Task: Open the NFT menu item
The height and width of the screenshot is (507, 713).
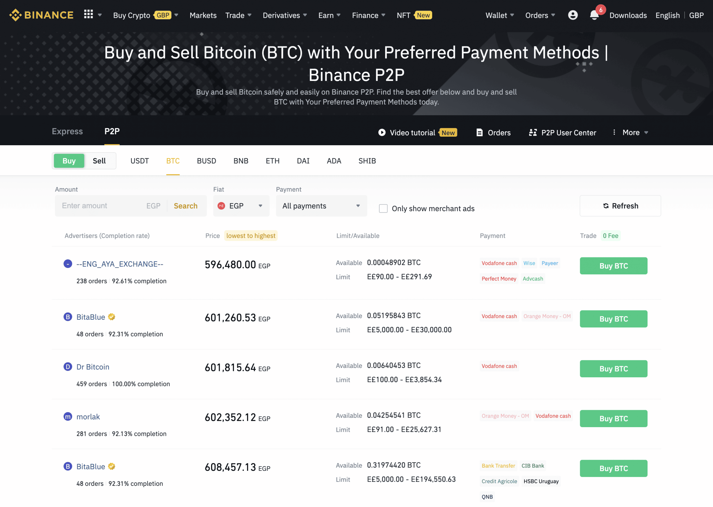Action: coord(403,15)
